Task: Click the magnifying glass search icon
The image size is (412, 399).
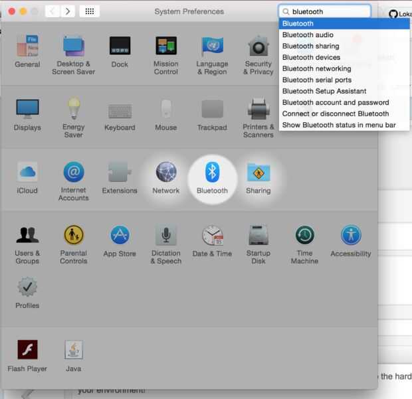Action: click(x=286, y=11)
